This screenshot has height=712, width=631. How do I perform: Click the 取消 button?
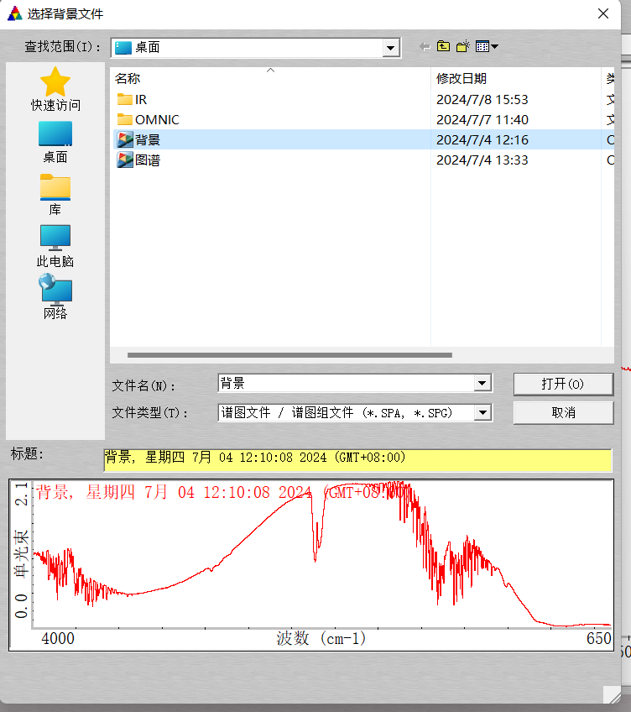562,412
